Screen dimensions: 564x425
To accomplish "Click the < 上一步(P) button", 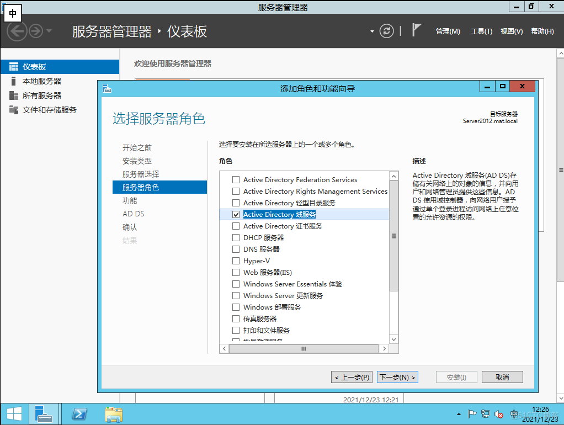I will [x=352, y=377].
